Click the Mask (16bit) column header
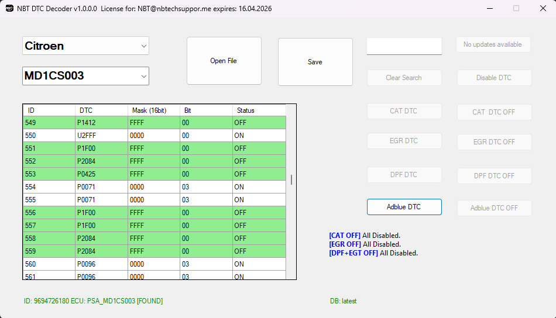The height and width of the screenshot is (318, 556). pos(153,110)
